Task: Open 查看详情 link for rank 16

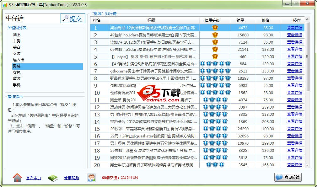Action: [x=295, y=136]
